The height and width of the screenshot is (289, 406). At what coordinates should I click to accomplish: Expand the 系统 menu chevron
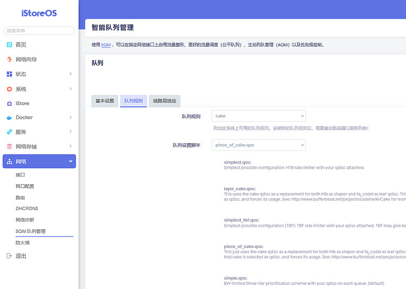tap(71, 89)
